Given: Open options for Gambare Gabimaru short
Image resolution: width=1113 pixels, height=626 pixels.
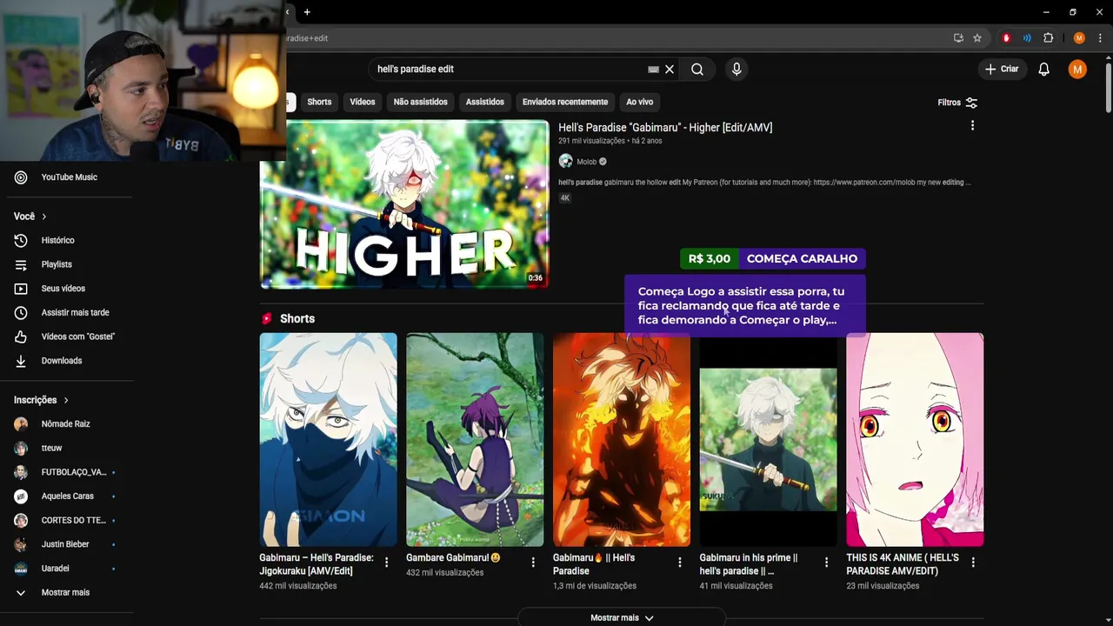Looking at the screenshot, I should point(533,563).
